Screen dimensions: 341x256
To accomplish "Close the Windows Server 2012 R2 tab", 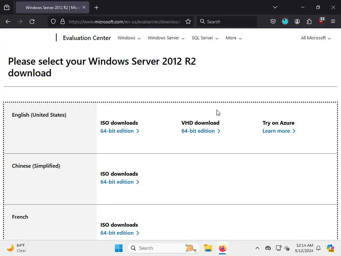I will click(x=84, y=7).
